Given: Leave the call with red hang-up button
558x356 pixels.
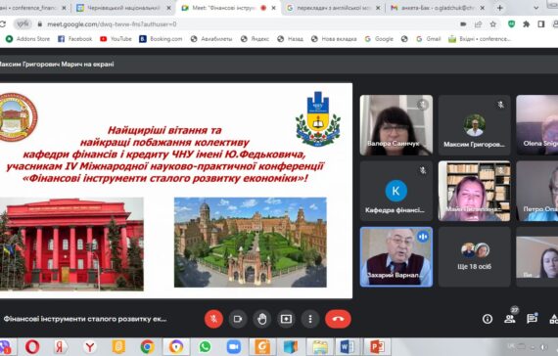Looking at the screenshot, I should (x=338, y=319).
